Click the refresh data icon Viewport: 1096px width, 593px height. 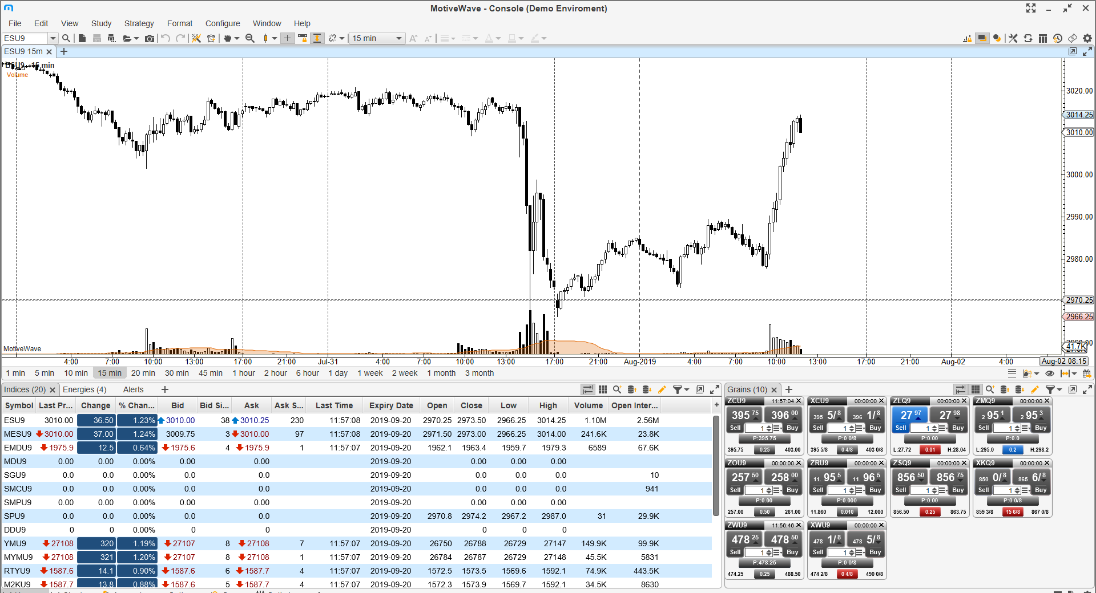pyautogui.click(x=1028, y=38)
